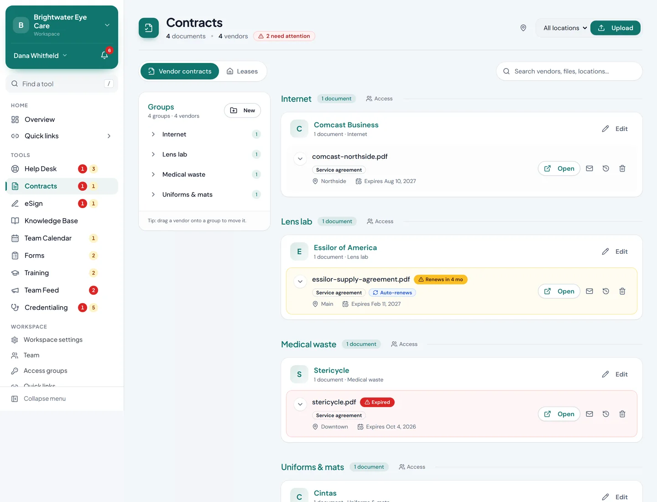Open Brightwater Eye Care workspace switcher
This screenshot has height=502, width=657.
pyautogui.click(x=62, y=25)
